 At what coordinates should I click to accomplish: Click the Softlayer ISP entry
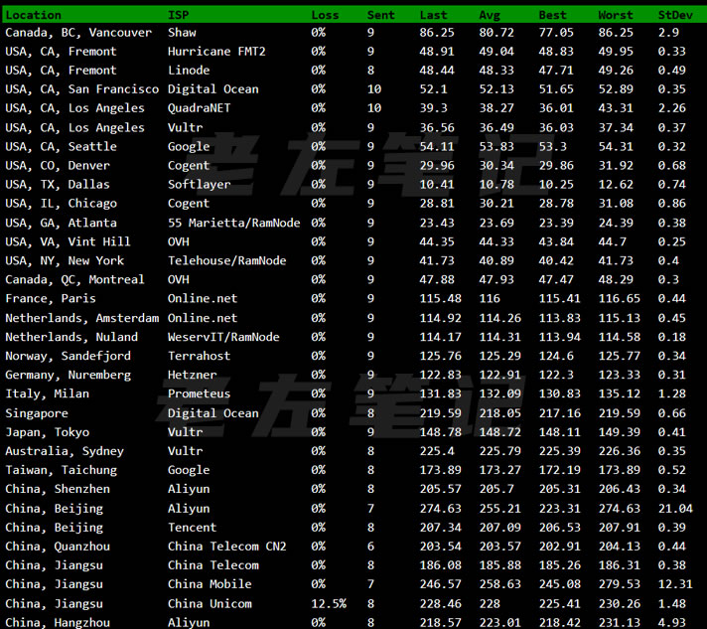coord(199,185)
